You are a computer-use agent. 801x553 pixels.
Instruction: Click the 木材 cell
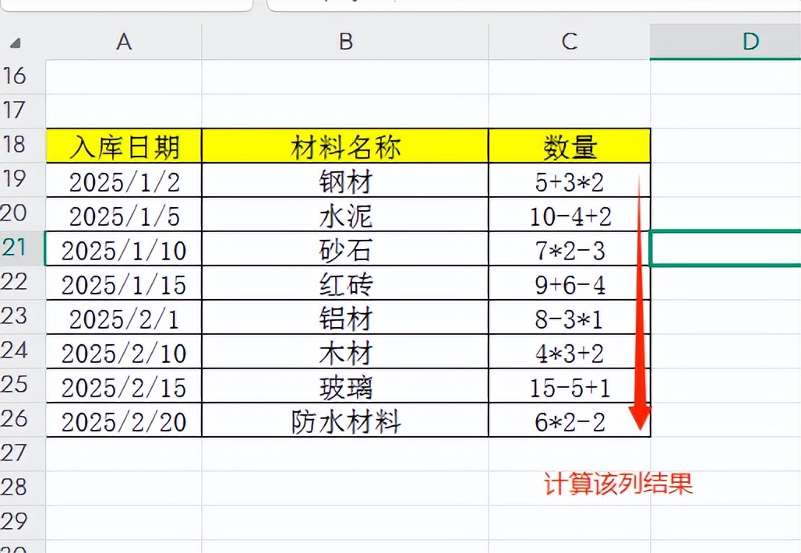(345, 350)
